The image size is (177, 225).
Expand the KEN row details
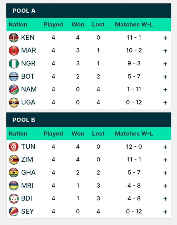[x=165, y=38]
